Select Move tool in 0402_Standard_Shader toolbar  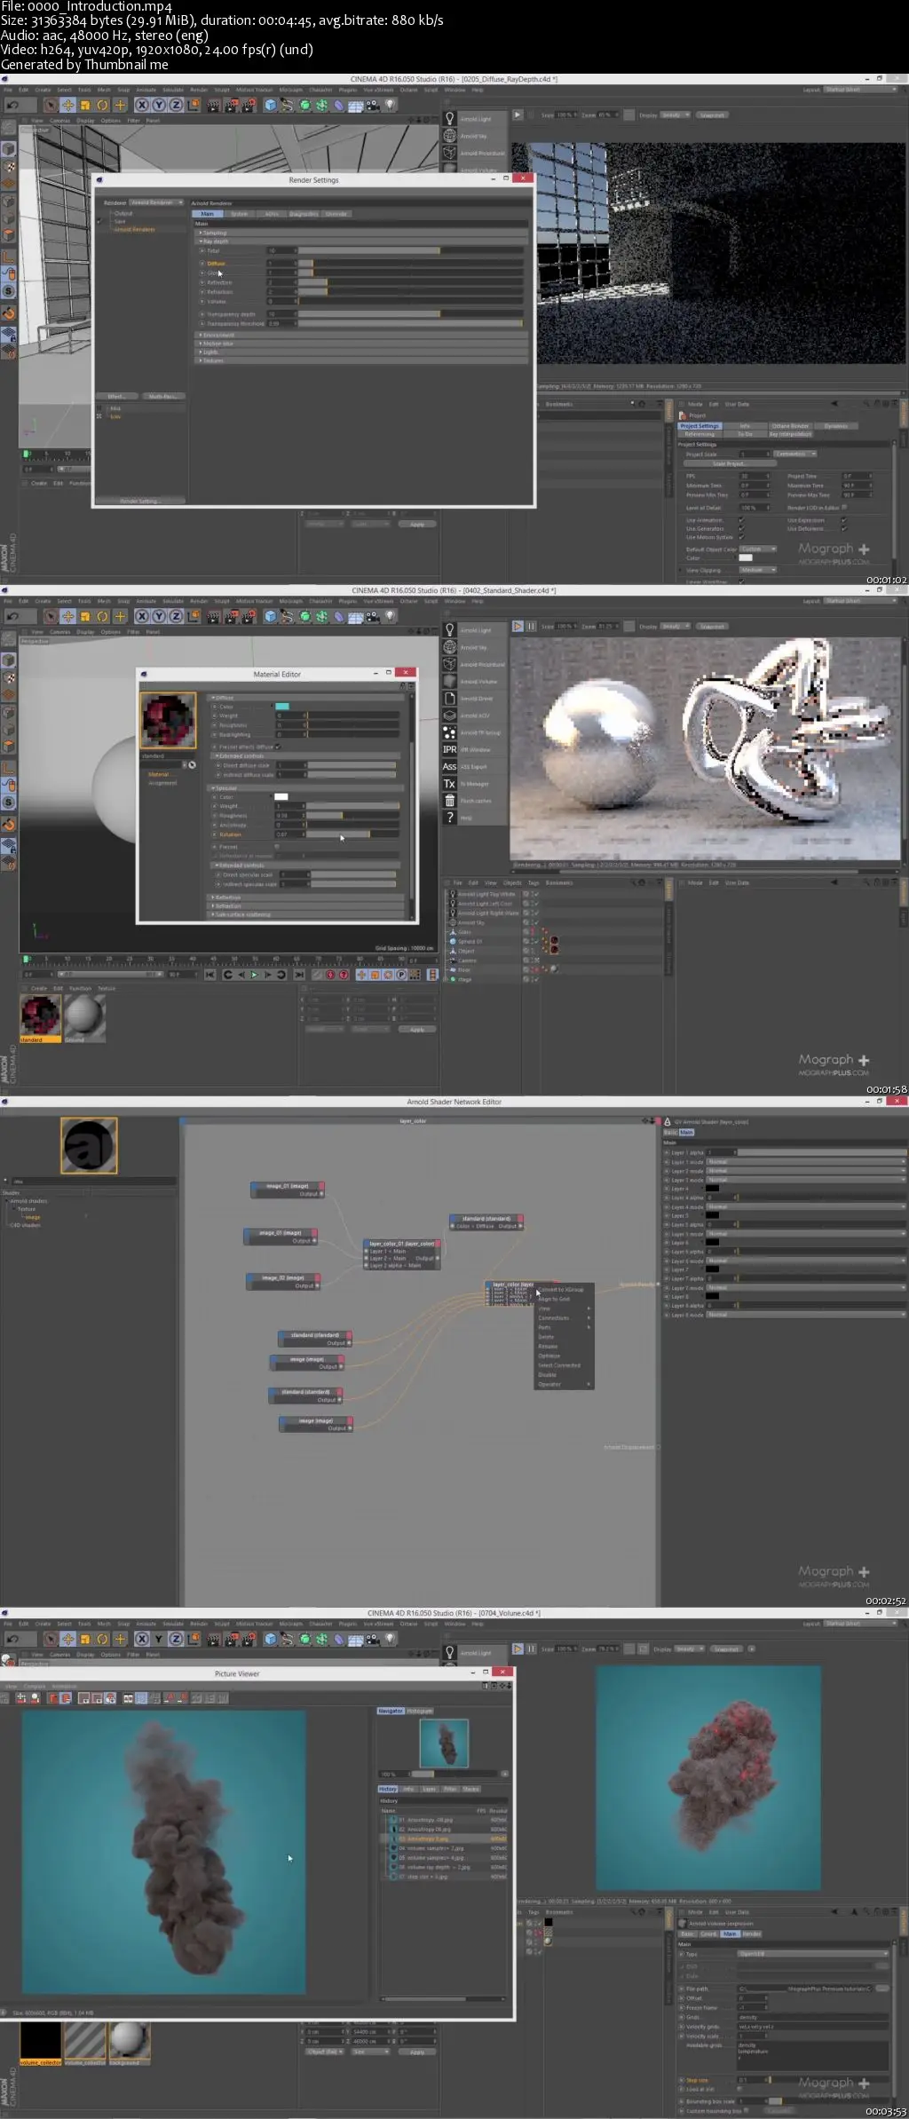pos(67,616)
